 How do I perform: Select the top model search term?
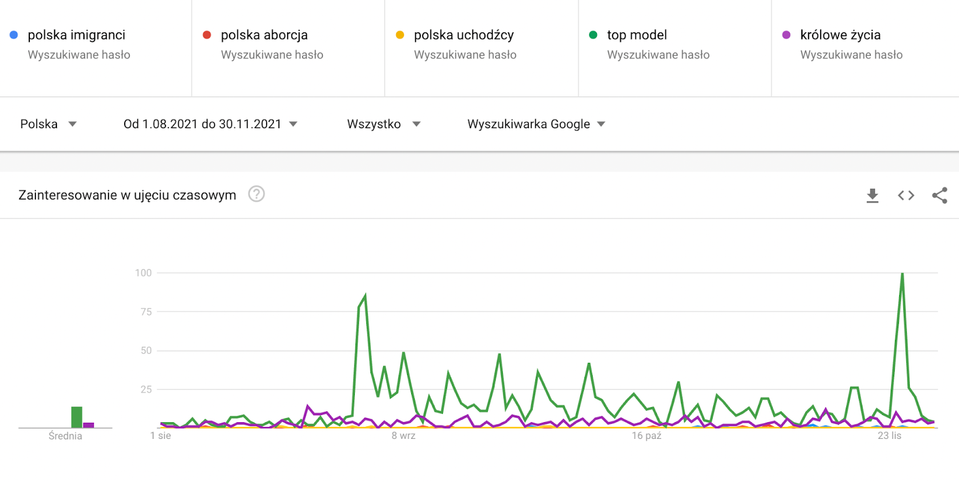637,35
